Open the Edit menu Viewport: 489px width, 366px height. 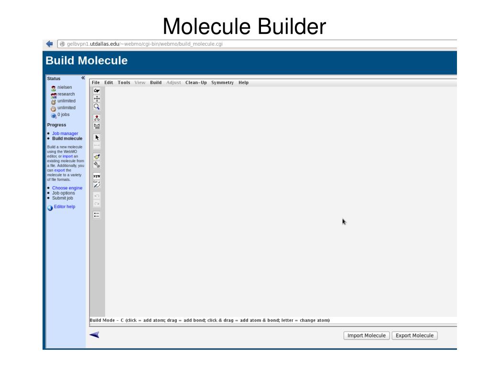click(109, 83)
